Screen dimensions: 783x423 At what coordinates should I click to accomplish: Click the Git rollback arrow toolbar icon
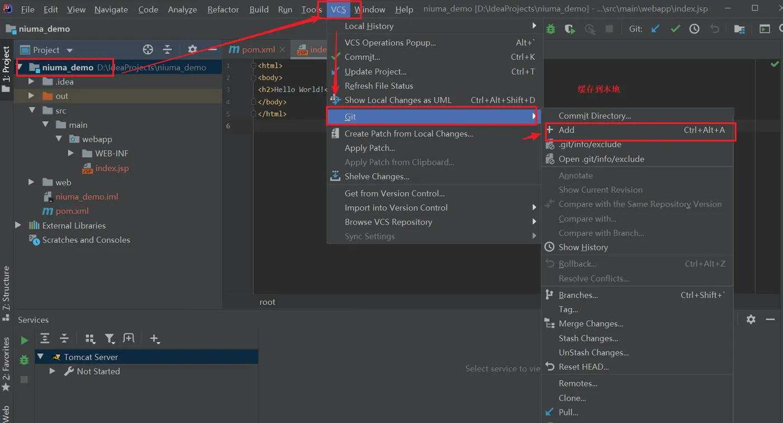pos(714,29)
